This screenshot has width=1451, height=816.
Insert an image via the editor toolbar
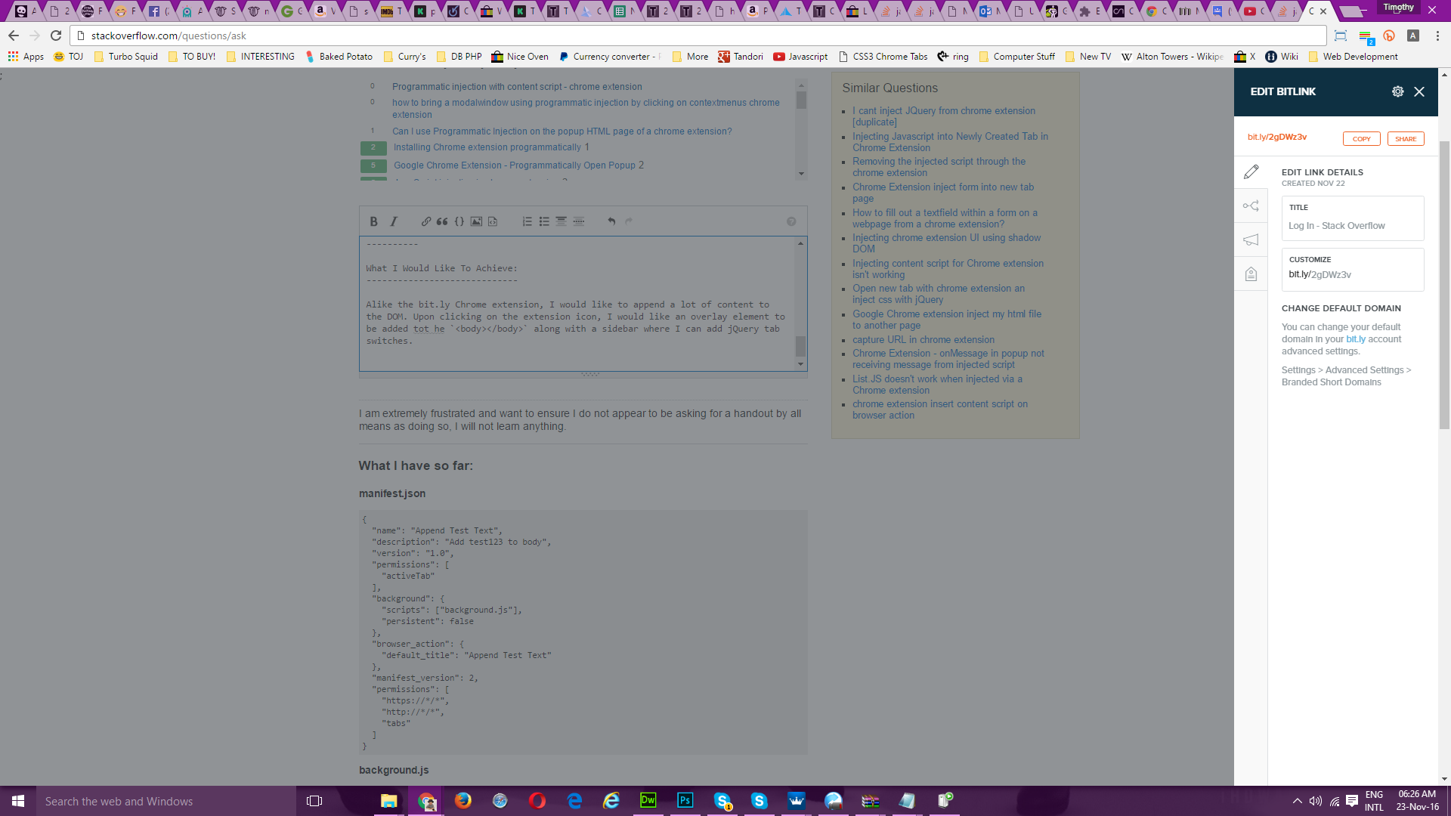476,221
